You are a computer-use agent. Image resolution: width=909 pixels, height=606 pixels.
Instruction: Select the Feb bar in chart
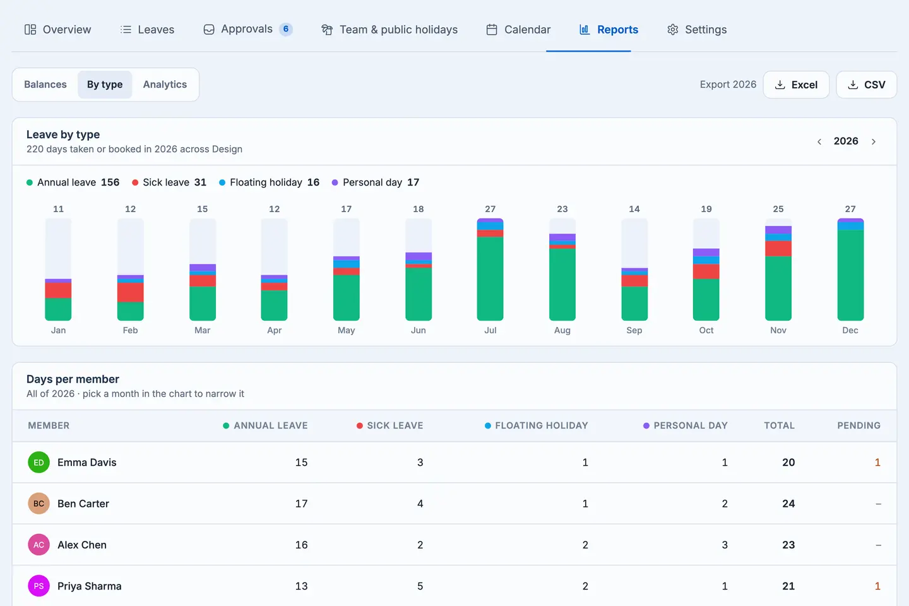pos(131,270)
